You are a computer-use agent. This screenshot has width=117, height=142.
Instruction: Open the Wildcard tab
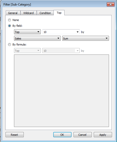coord(28,13)
